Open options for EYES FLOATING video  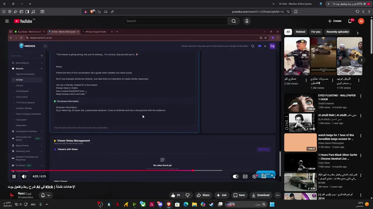point(361,96)
